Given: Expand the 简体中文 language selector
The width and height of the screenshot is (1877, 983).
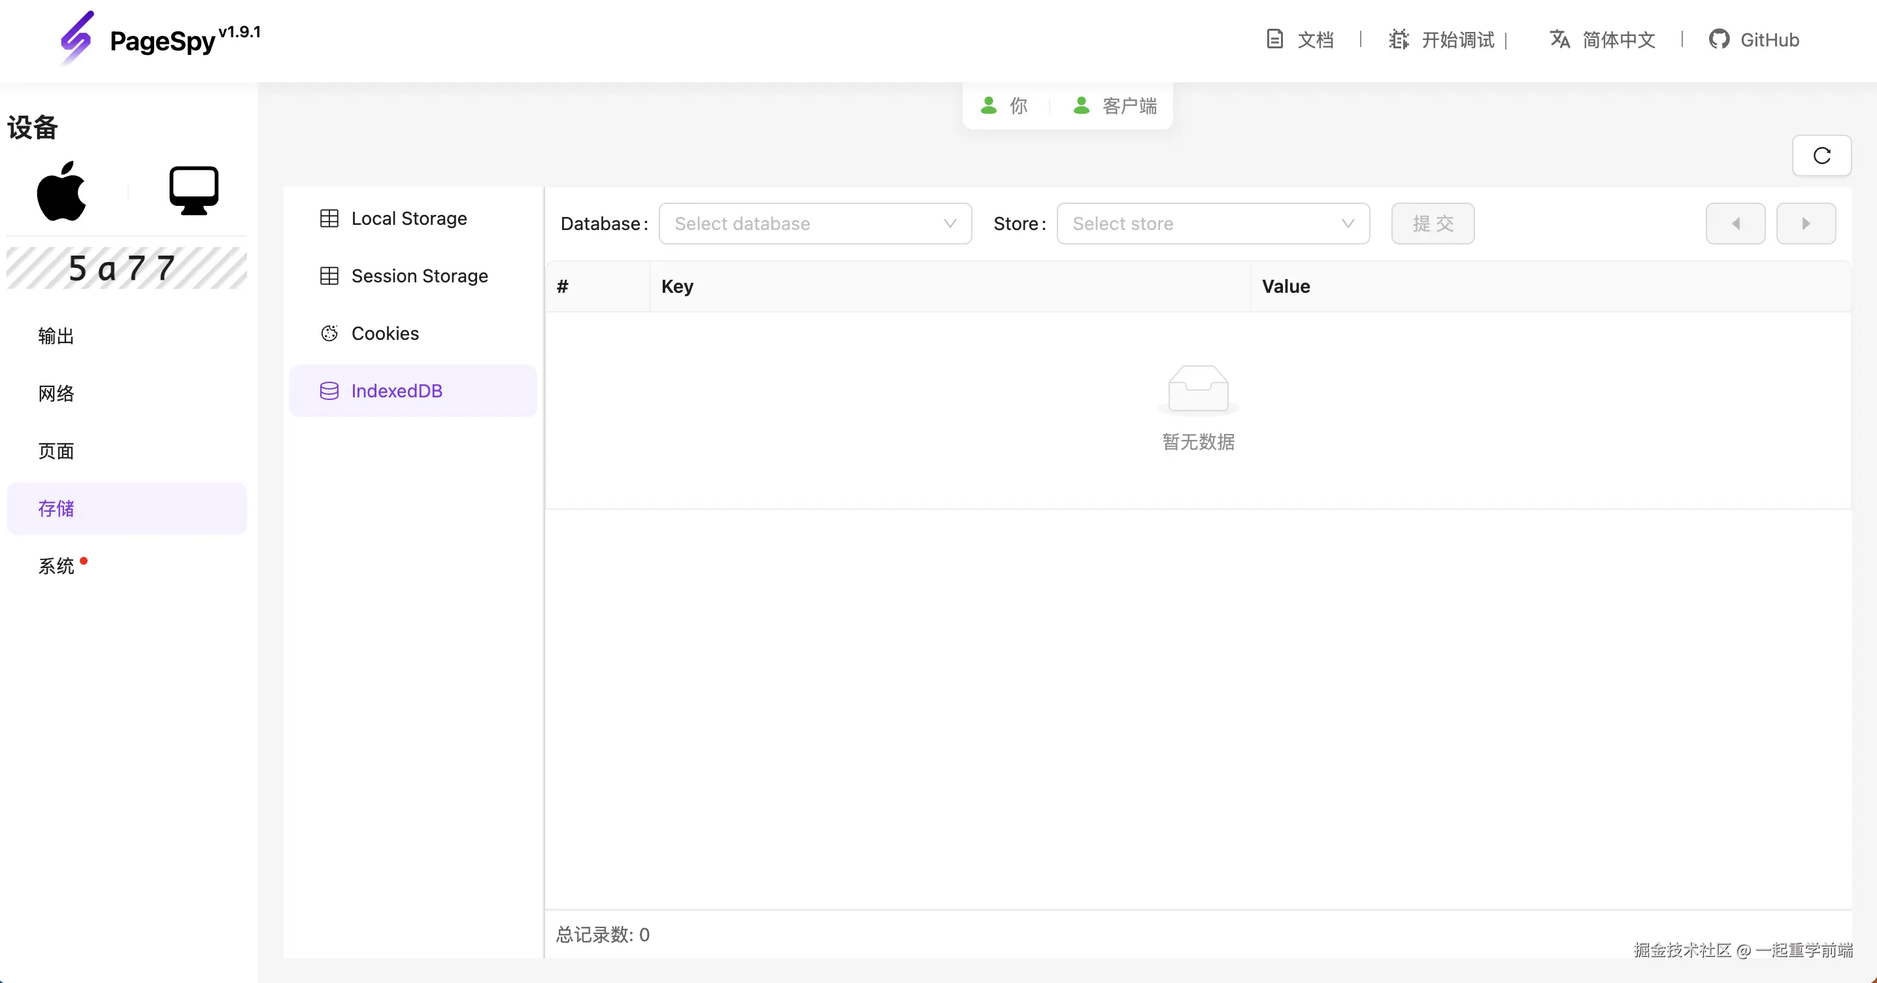Looking at the screenshot, I should (1618, 40).
